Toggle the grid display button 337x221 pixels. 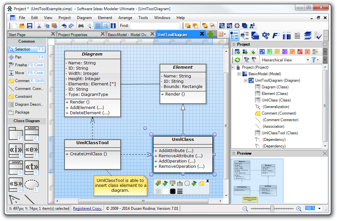click(98, 26)
